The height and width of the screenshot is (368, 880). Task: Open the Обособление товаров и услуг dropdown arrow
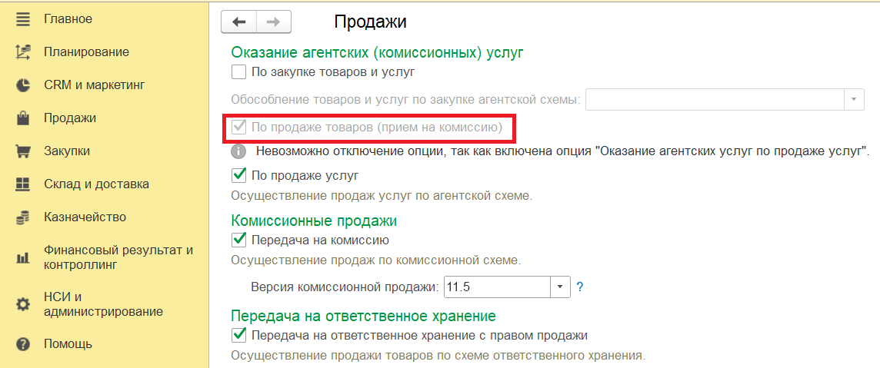click(x=854, y=99)
